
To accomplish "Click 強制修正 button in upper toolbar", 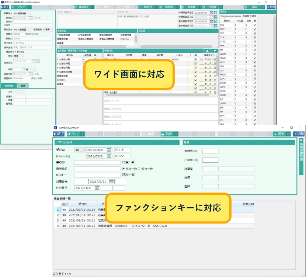I will [x=84, y=7].
